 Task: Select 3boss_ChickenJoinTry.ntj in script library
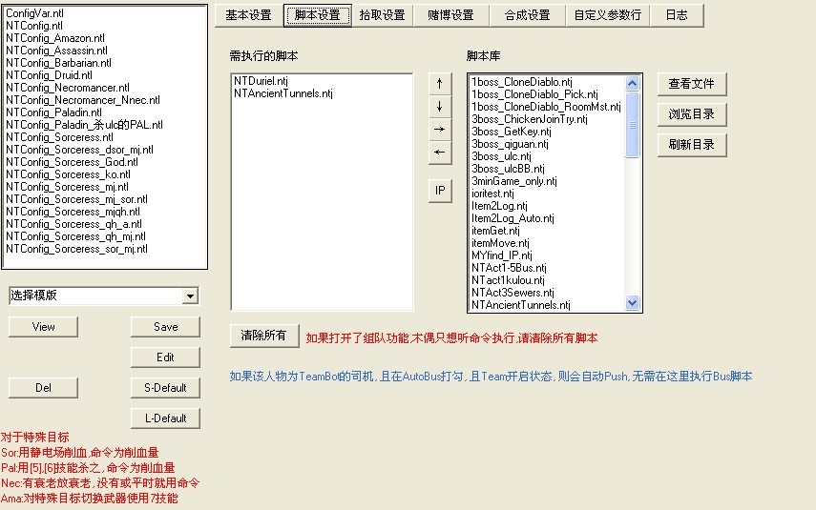pyautogui.click(x=530, y=119)
